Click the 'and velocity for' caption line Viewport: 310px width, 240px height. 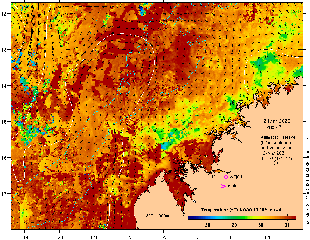[276, 148]
